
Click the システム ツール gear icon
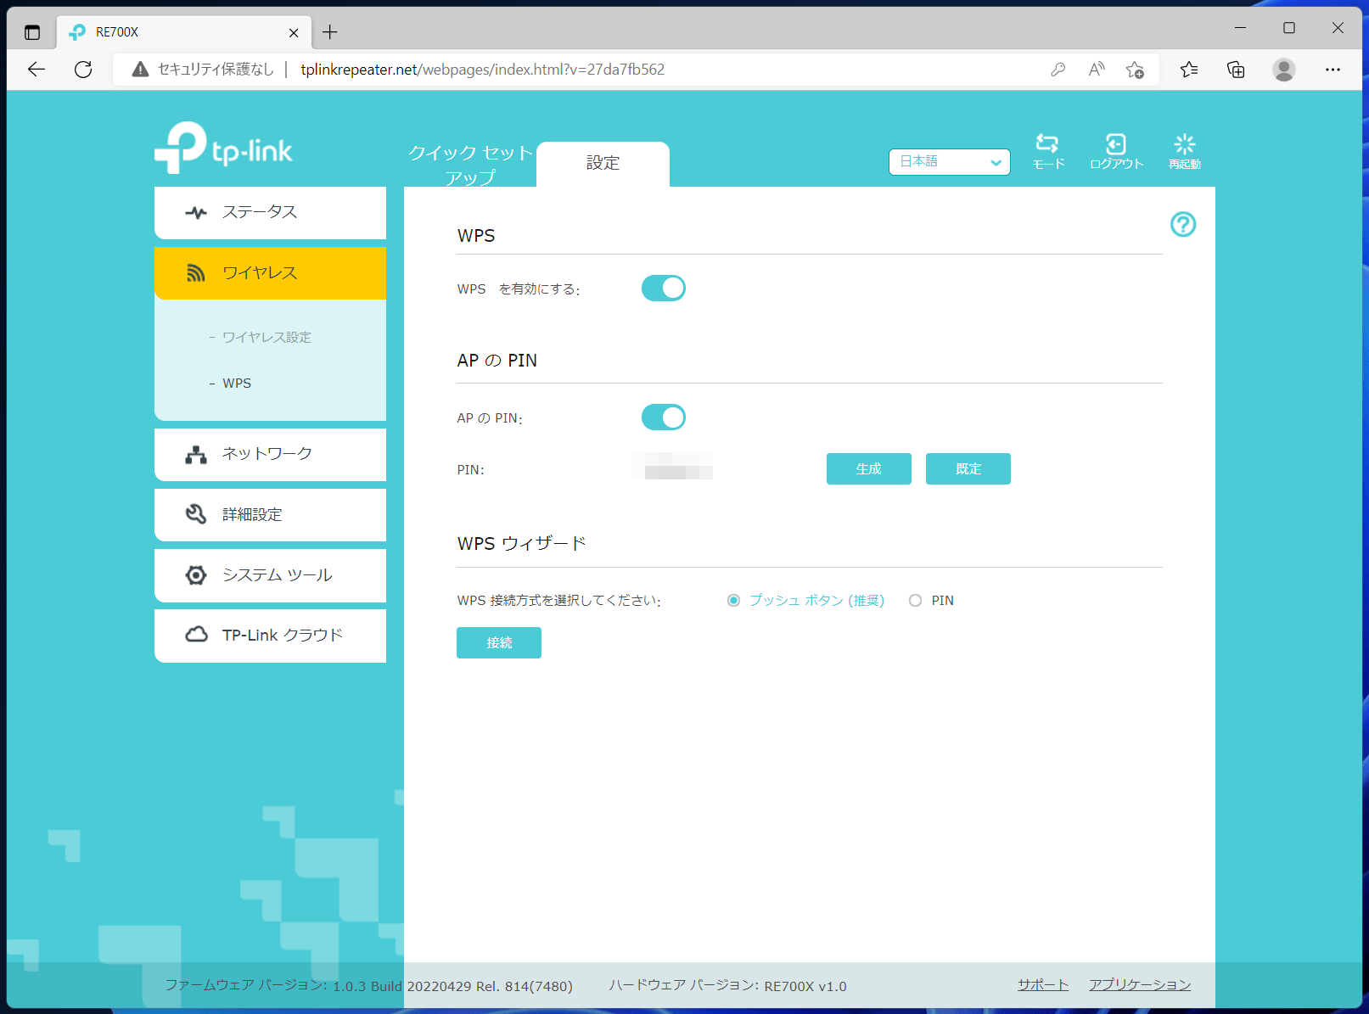[196, 575]
